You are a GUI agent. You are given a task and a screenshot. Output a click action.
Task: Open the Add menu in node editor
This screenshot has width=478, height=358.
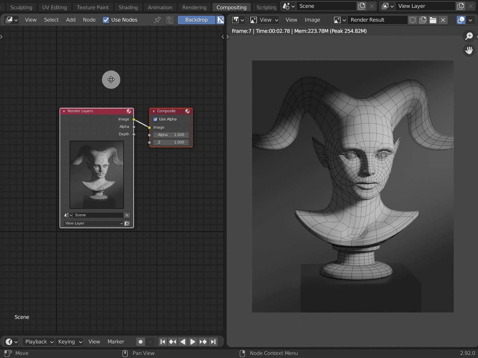[71, 20]
